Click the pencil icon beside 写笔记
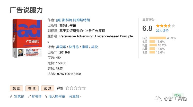Screen dimensions: 193x107 11,97
